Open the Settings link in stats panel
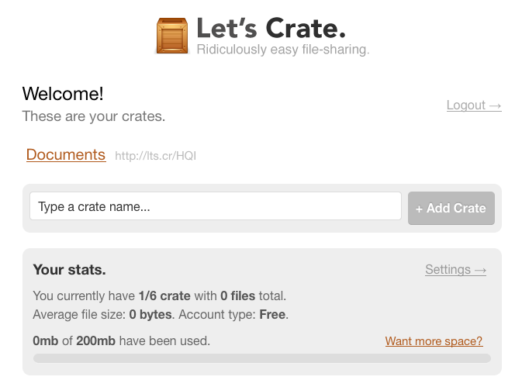The image size is (522, 387). coord(455,270)
